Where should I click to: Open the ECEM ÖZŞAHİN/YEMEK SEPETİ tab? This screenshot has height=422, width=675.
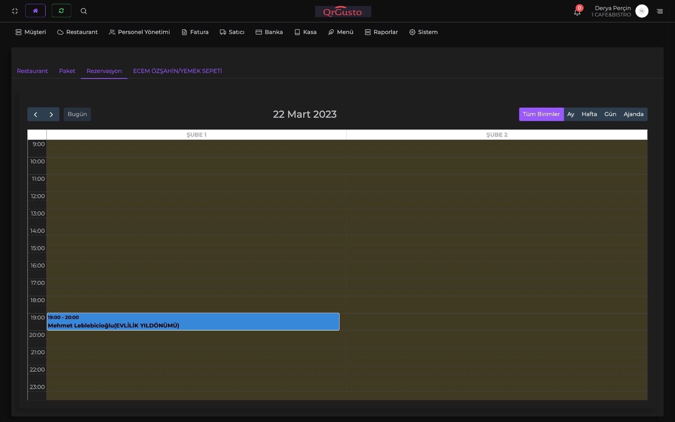[177, 71]
